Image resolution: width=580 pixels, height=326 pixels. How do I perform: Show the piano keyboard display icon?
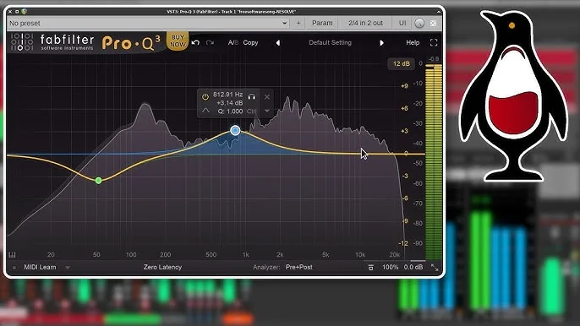click(x=12, y=255)
